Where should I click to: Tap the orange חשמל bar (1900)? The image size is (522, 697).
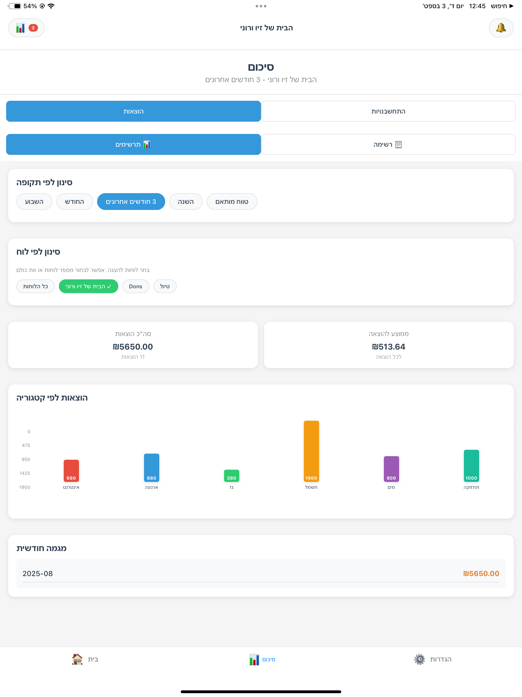pos(311,451)
